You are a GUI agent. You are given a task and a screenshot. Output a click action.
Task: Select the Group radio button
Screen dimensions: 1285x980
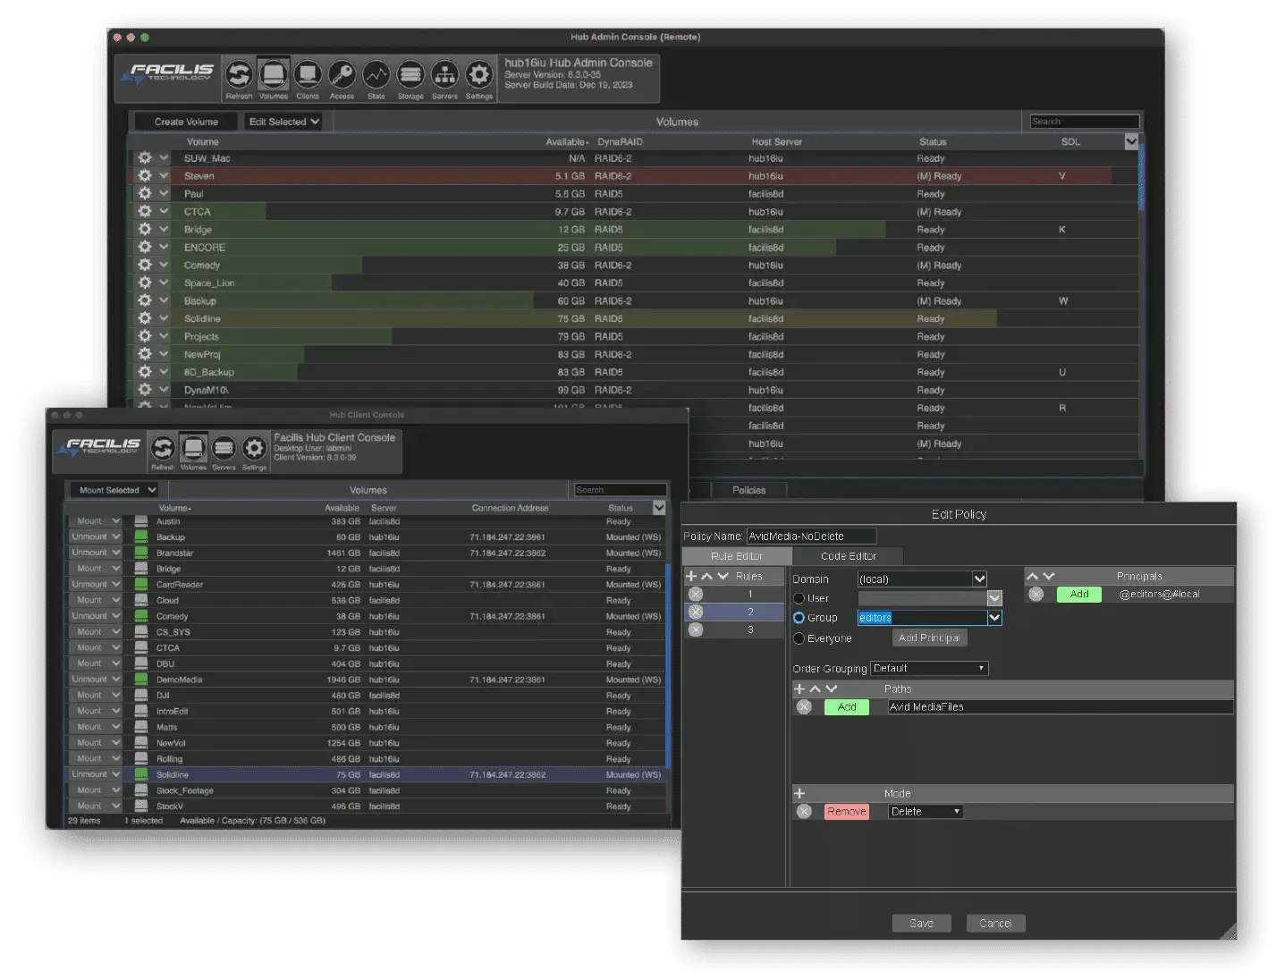pos(799,618)
